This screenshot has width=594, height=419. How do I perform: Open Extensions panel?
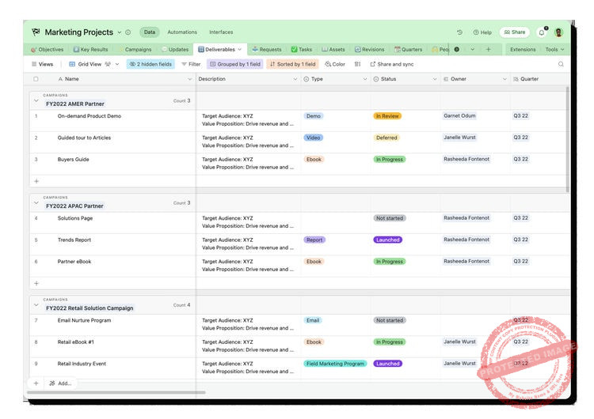point(523,50)
